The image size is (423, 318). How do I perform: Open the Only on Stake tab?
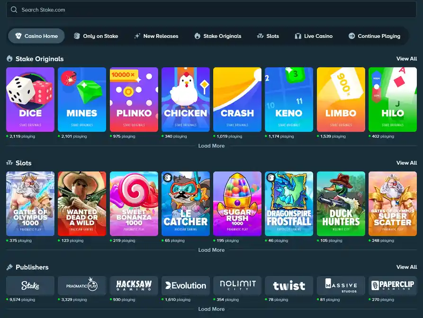pos(96,36)
